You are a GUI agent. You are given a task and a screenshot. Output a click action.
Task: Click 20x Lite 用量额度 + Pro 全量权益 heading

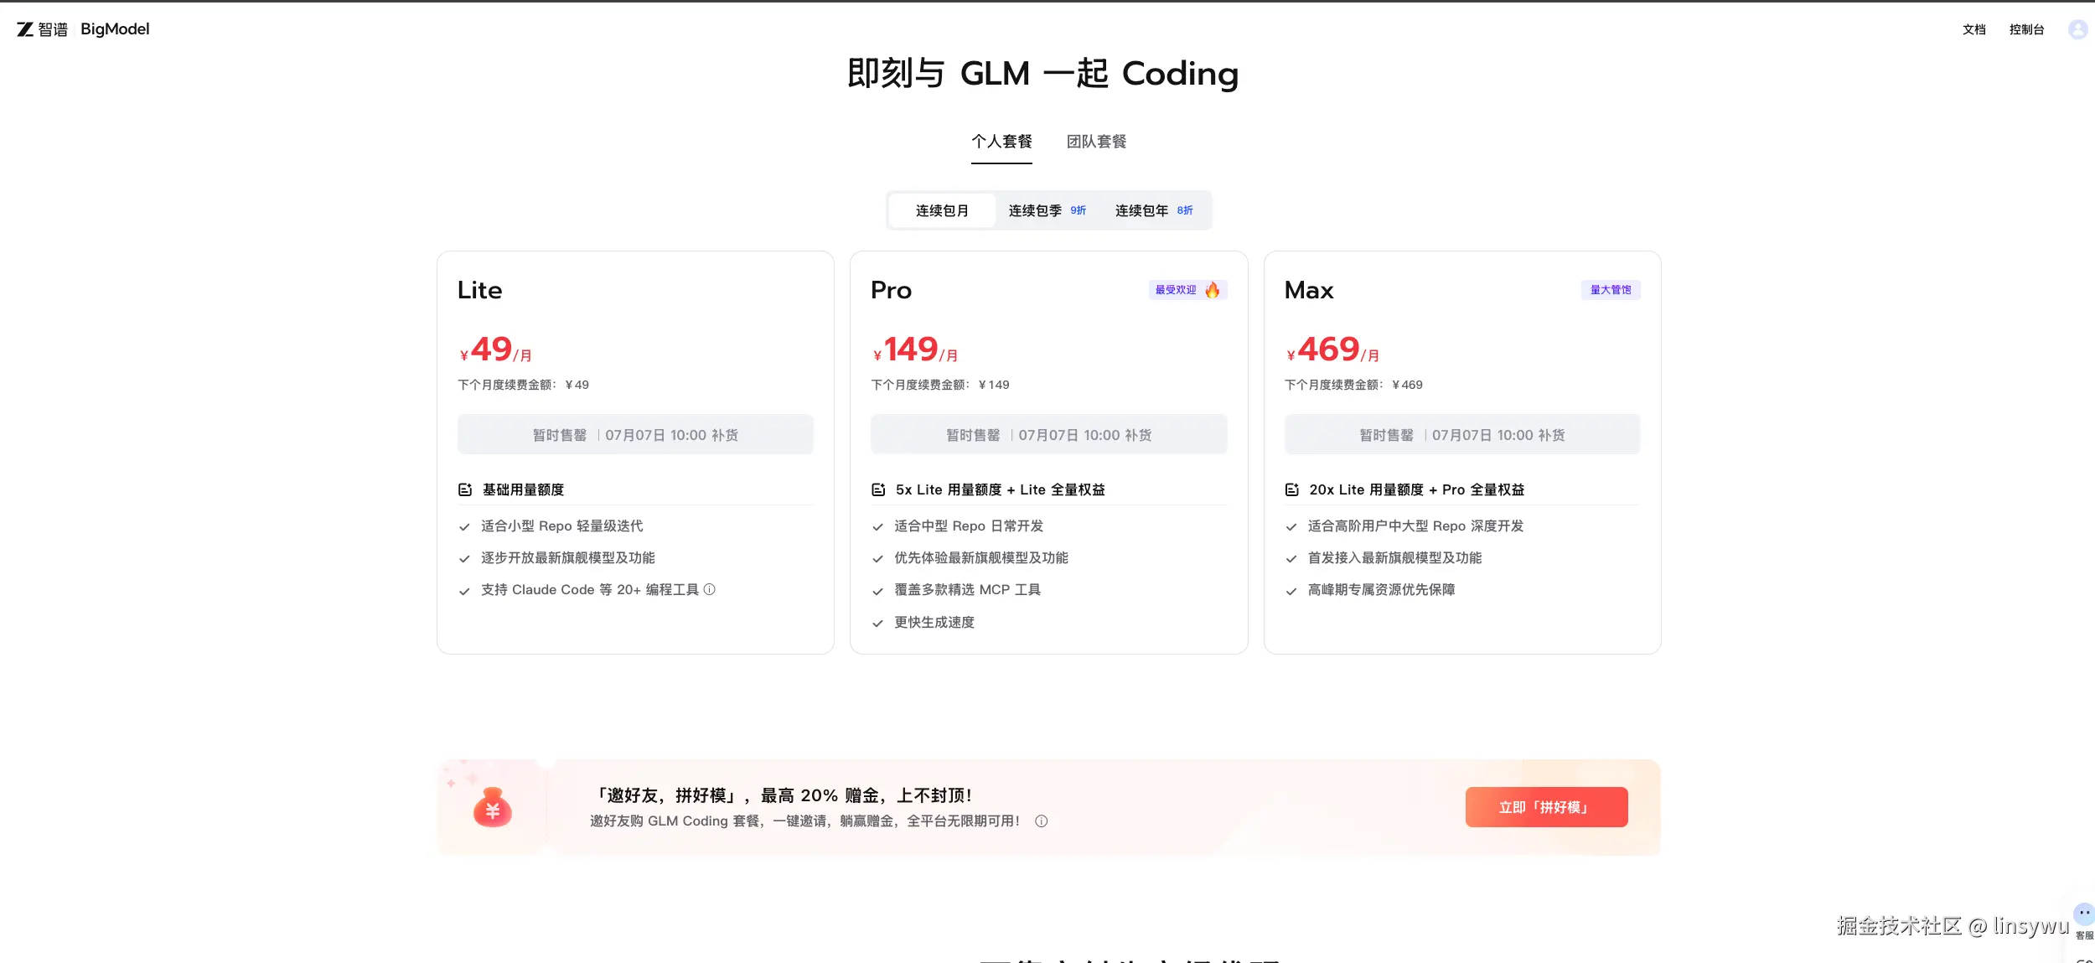pyautogui.click(x=1416, y=489)
